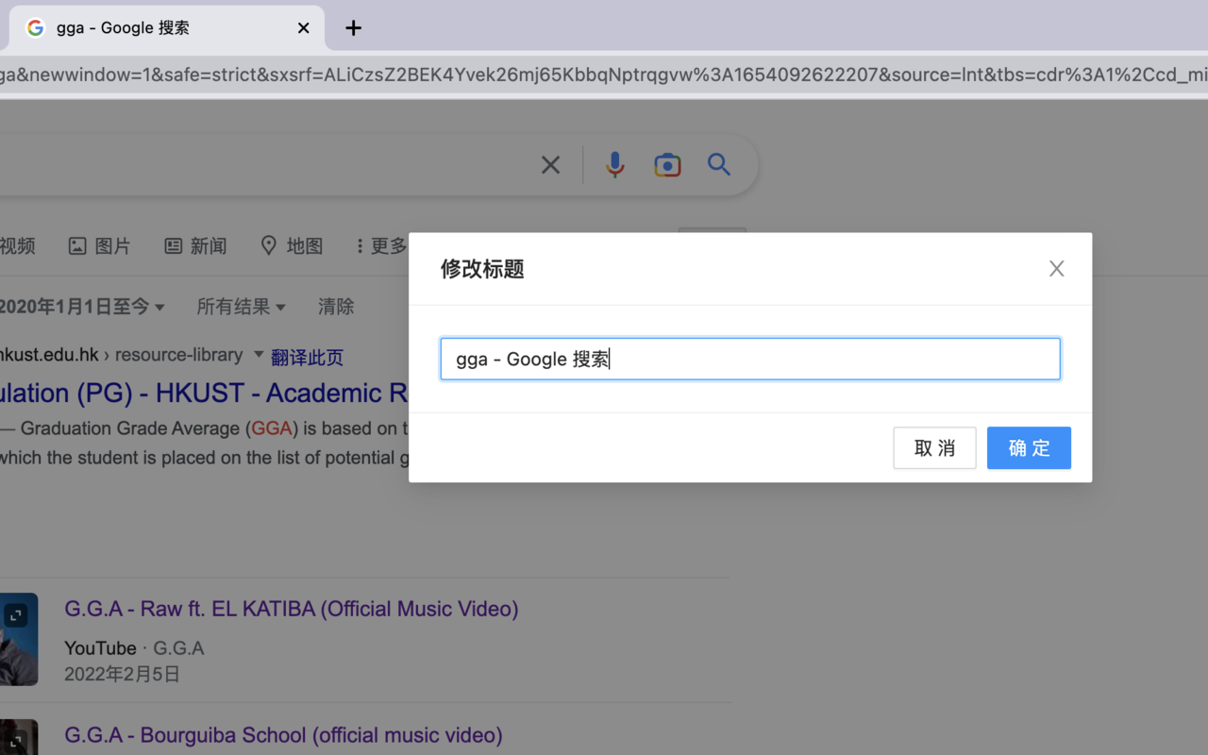Screen dimensions: 1208x755
Task: Open the 2020年1月1日至今 date range dropdown
Action: point(82,307)
